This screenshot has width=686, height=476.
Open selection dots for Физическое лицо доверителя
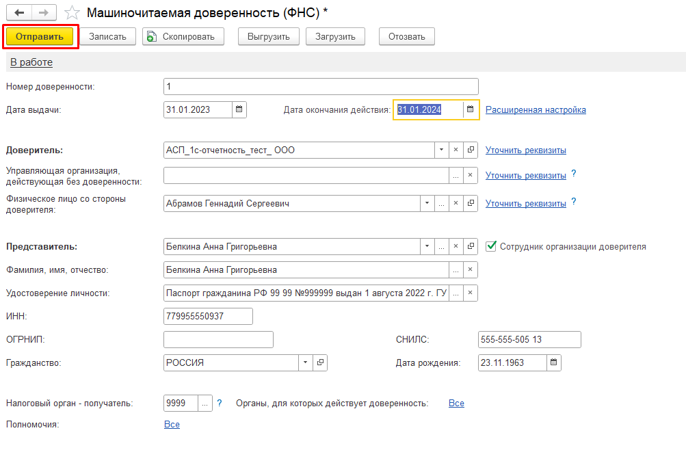click(x=441, y=203)
